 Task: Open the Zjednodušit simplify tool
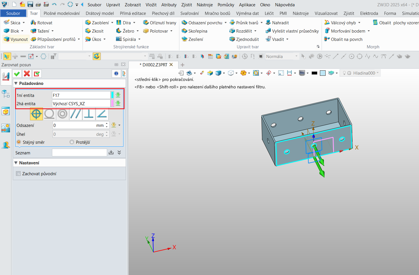pos(244,39)
